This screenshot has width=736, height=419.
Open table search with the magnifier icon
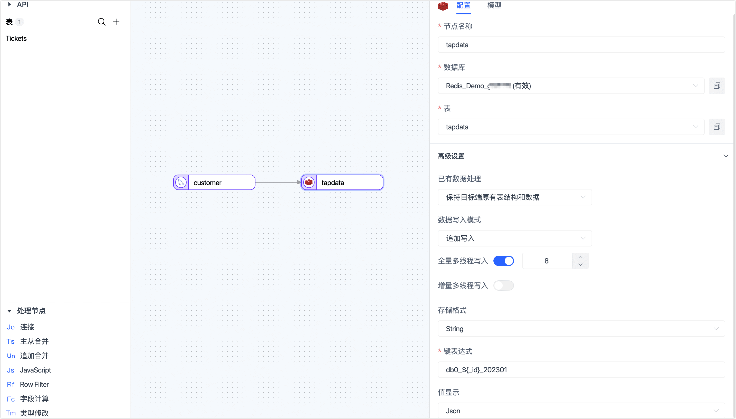click(x=102, y=22)
